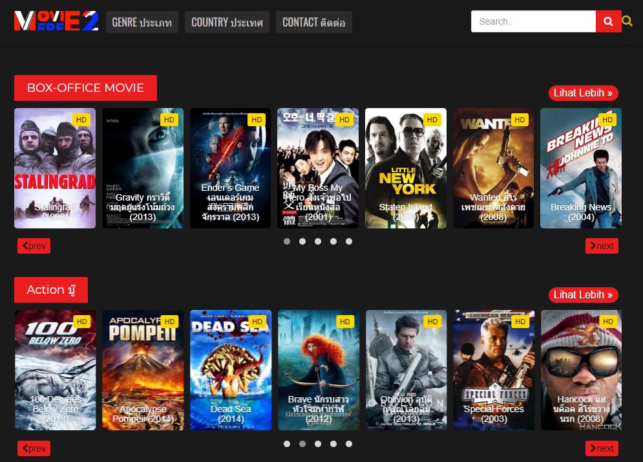Select fifth page dot of Box-Office carousel
Screen dimensions: 643x462
(x=348, y=241)
